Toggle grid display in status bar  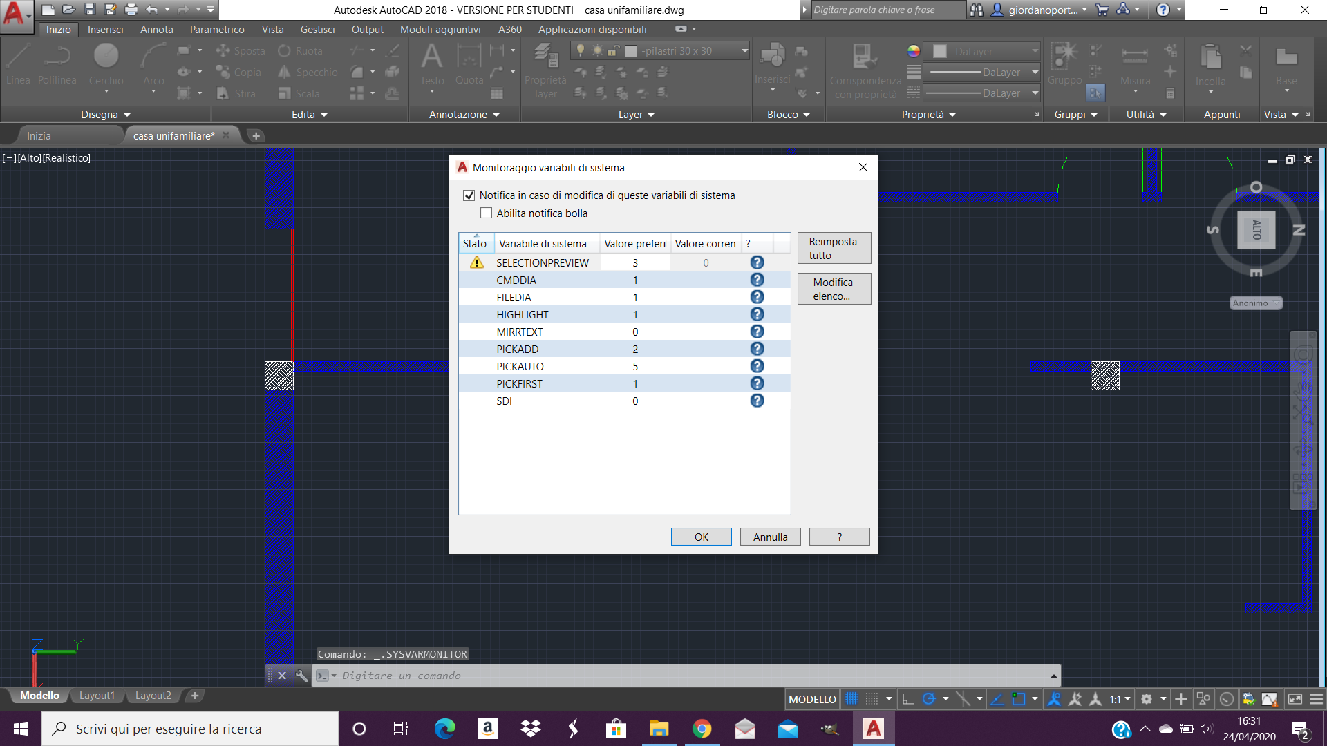[x=851, y=699]
